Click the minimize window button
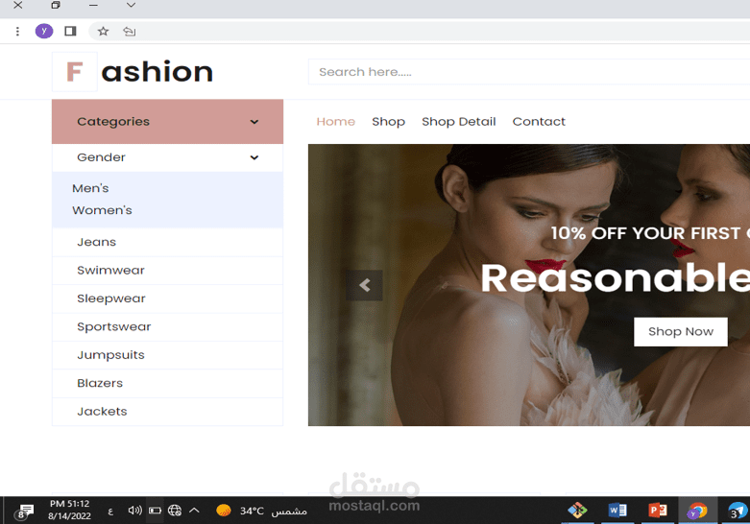The width and height of the screenshot is (750, 524). 93,5
